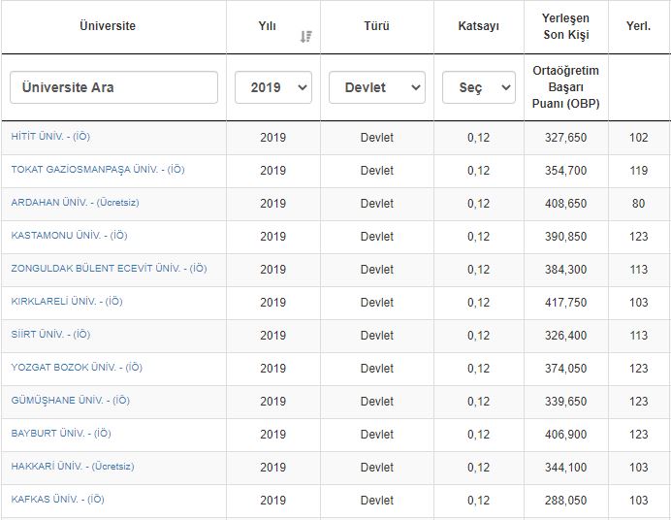
Task: Select the OBP value 408,650
Action: (x=565, y=204)
